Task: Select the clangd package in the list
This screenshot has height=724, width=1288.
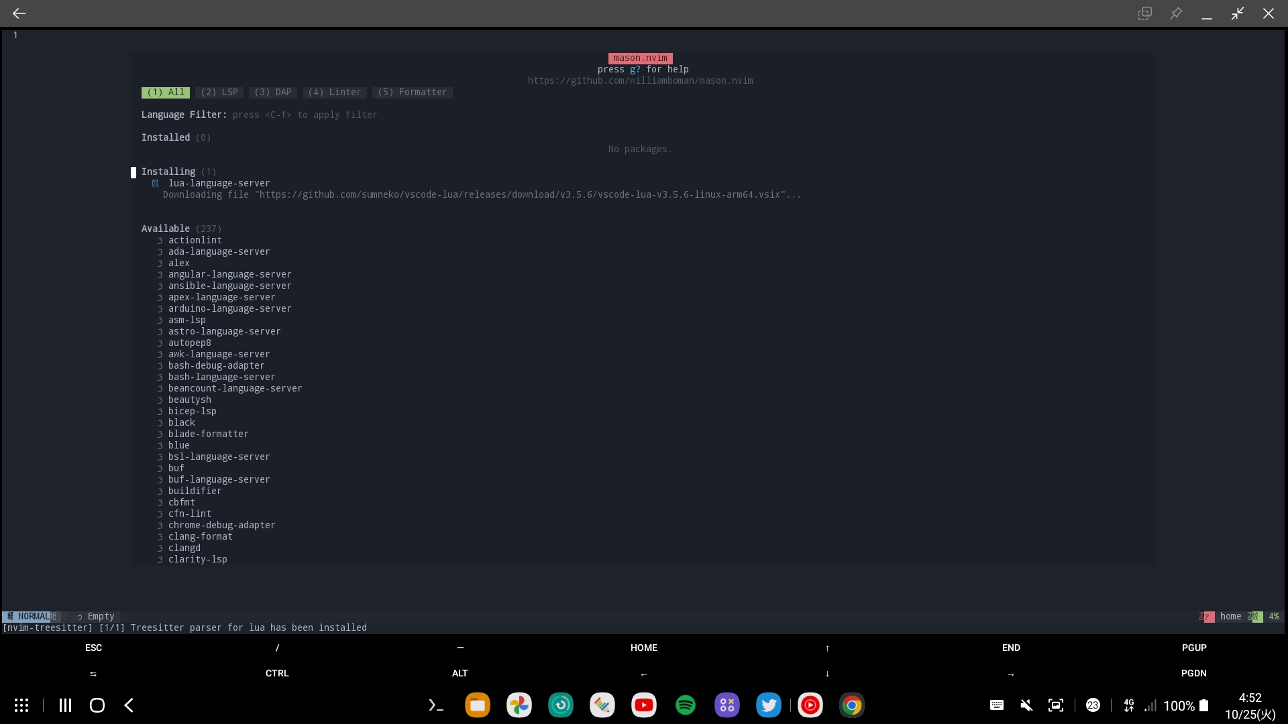Action: (x=183, y=548)
